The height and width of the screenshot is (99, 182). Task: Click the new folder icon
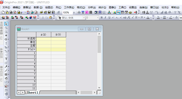[x=7, y=12]
